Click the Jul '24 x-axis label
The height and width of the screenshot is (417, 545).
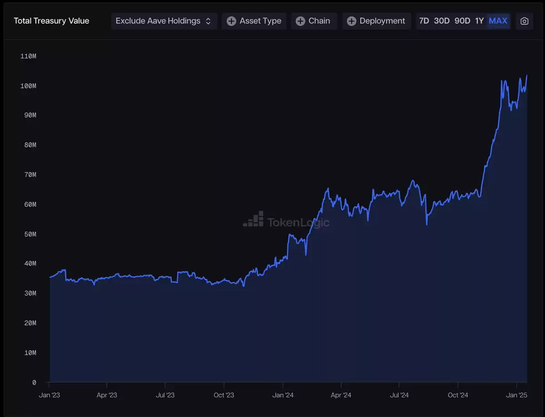[x=399, y=395]
